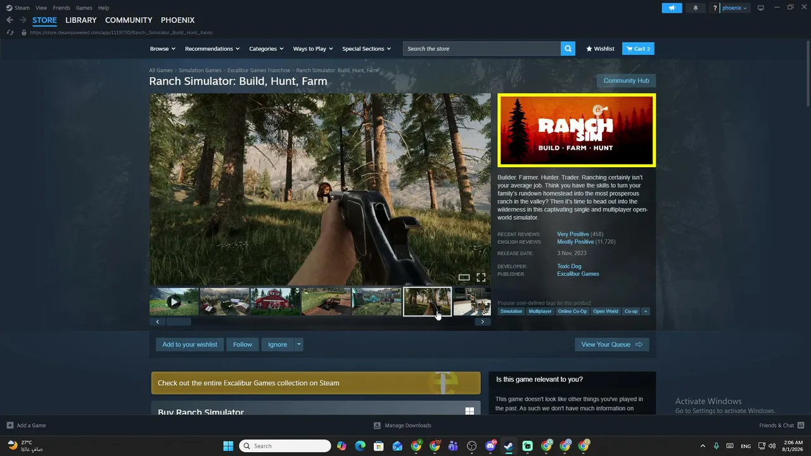Image resolution: width=811 pixels, height=456 pixels.
Task: Click the forward navigation arrow
Action: click(x=23, y=20)
